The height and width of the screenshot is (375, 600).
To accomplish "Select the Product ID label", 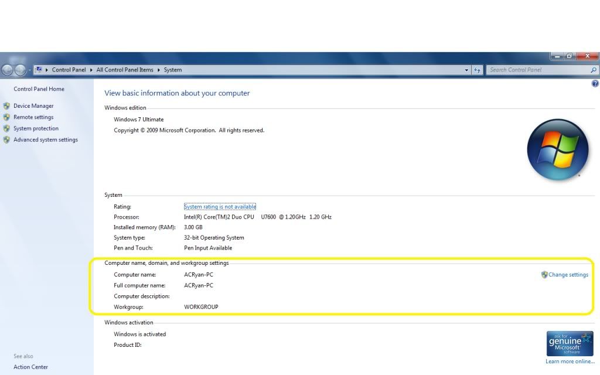I will 127,345.
